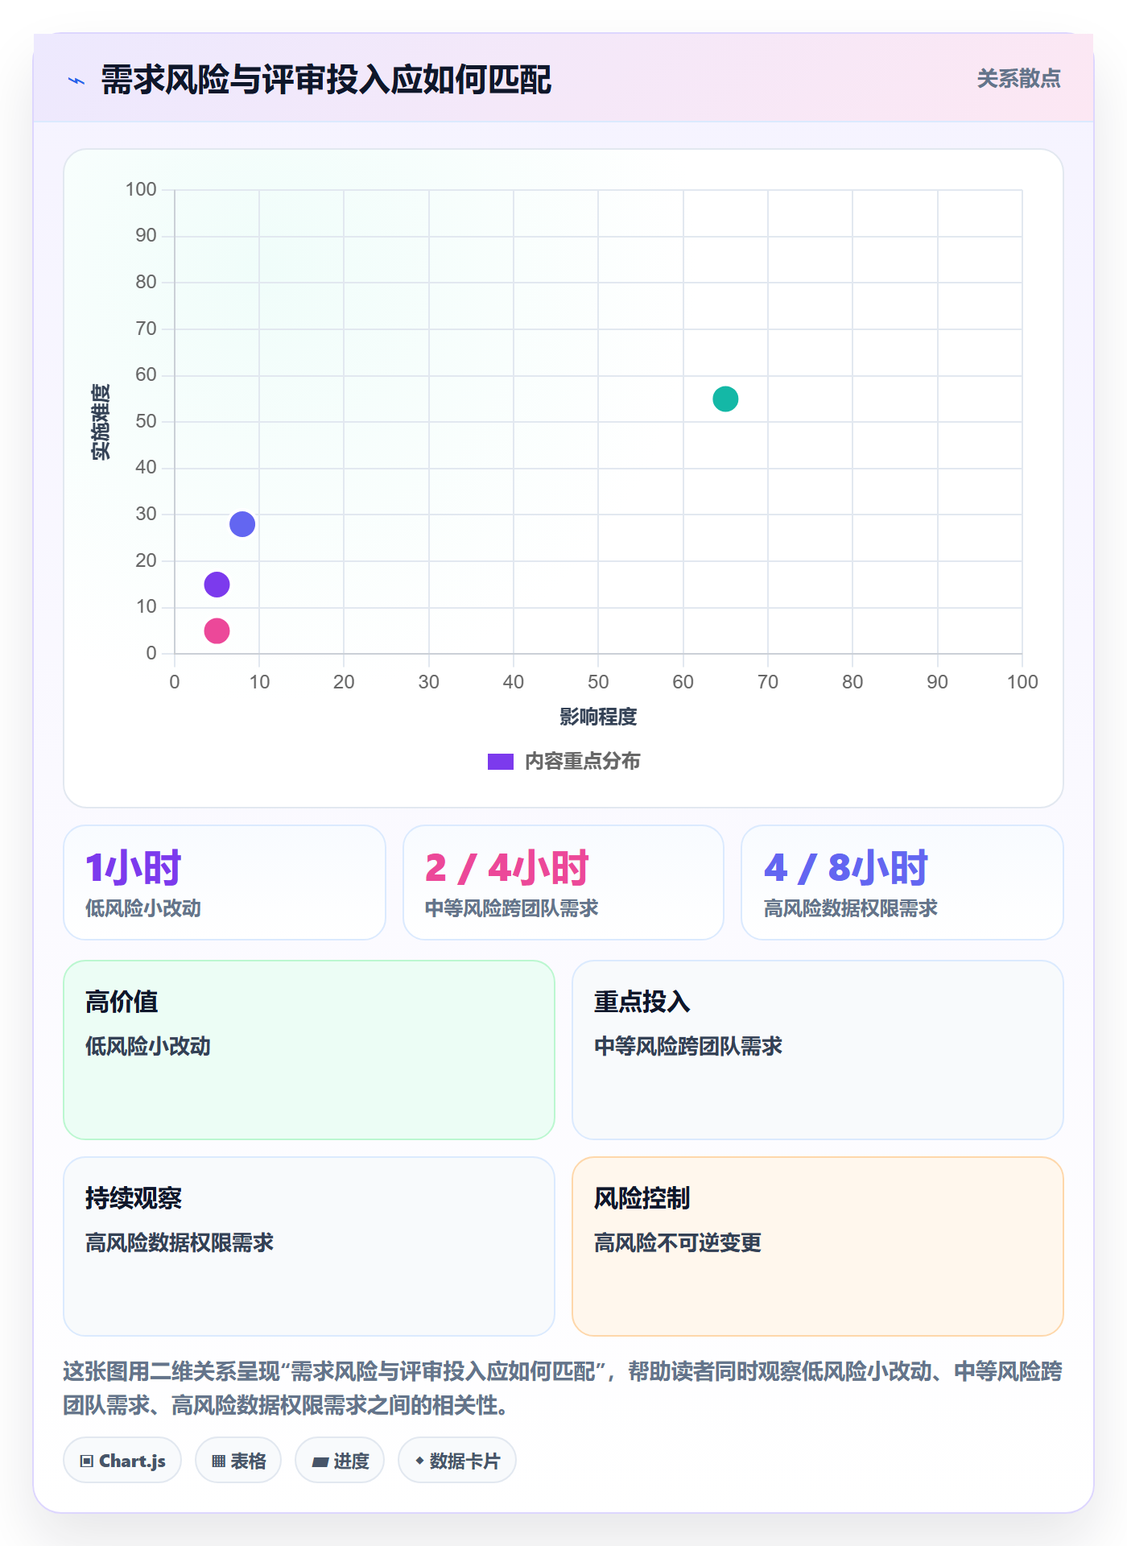Click the 实施难度 y-axis title

point(101,421)
